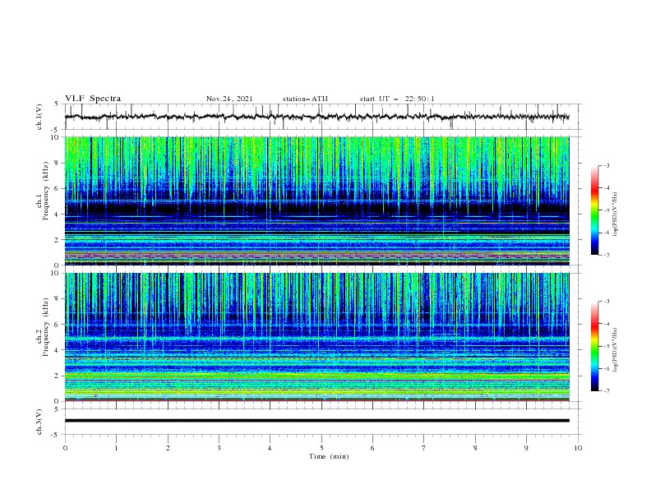
Task: Click the time axis tick label '5'
Action: point(321,448)
